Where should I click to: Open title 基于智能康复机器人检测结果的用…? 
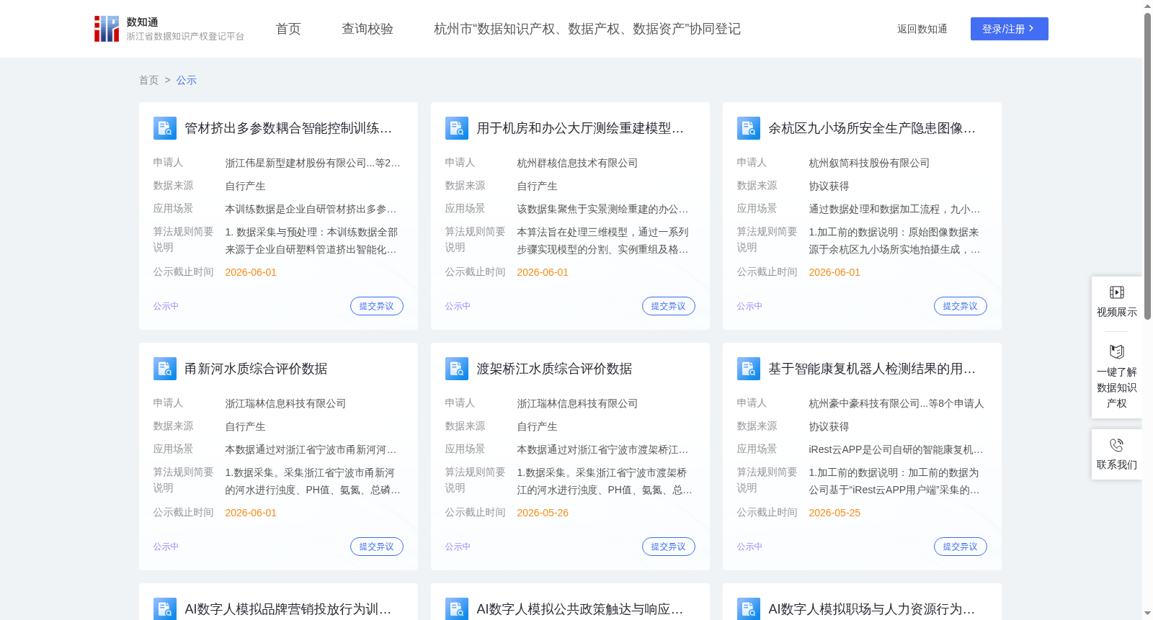coord(872,369)
